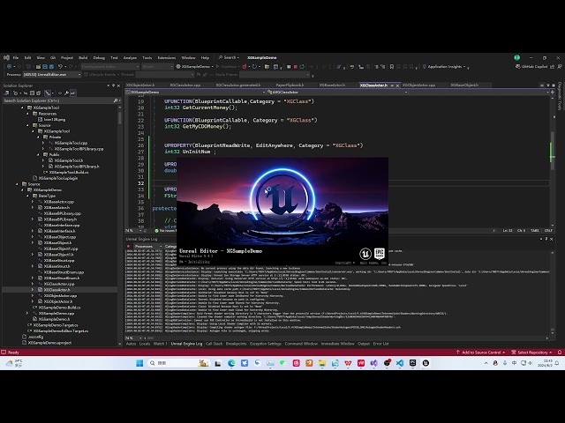Click Add to Source Control in status bar
The width and height of the screenshot is (565, 423).
(480, 352)
